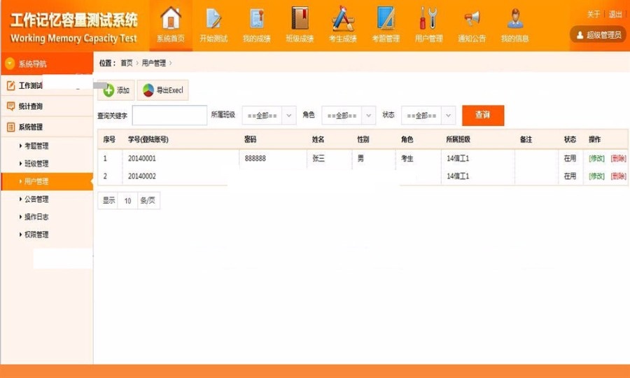
Task: Open the 考生成绩 icon
Action: 342,19
